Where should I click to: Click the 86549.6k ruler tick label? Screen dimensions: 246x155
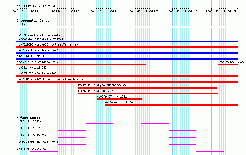172,11
